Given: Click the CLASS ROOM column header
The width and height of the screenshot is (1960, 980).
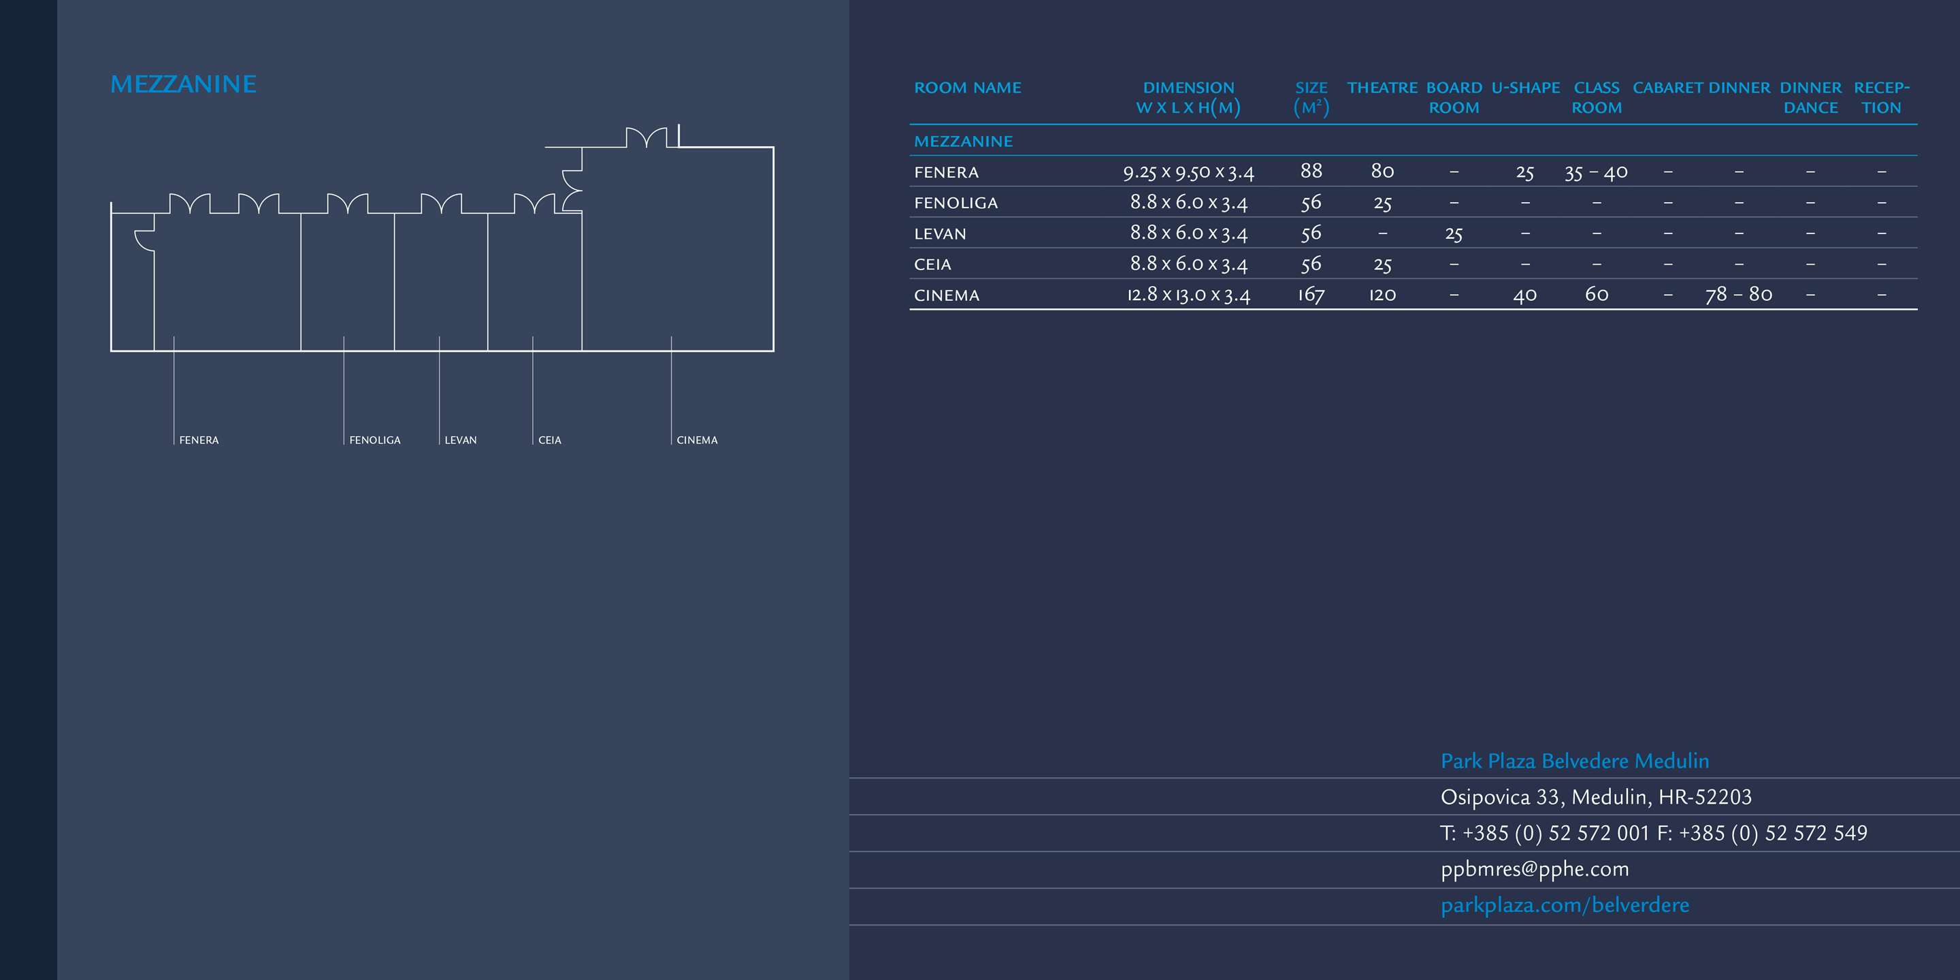Looking at the screenshot, I should point(1597,97).
